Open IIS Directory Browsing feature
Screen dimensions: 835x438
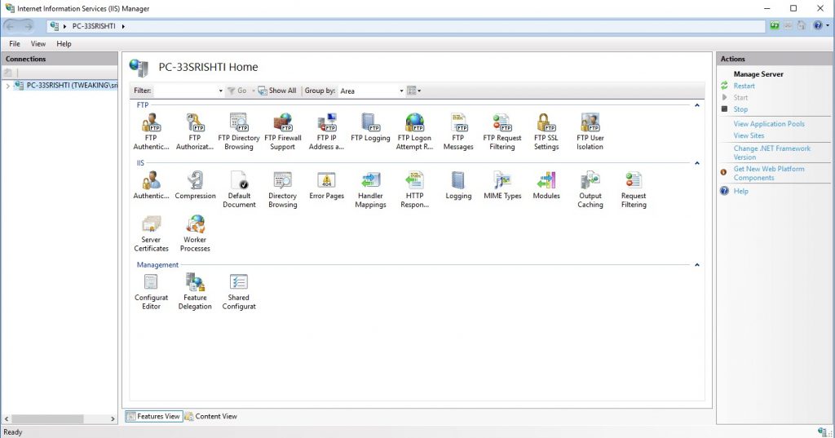pos(283,190)
